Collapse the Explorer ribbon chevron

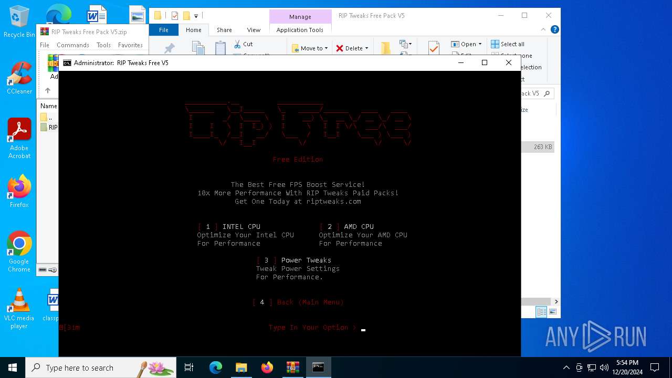click(544, 30)
